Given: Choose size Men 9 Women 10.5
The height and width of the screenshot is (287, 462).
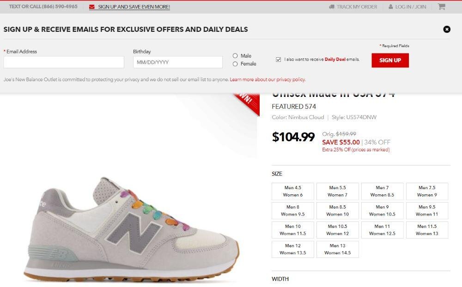Looking at the screenshot, I should [382, 211].
